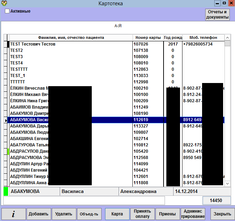
Task: Open patient Карта button
Action: click(117, 214)
